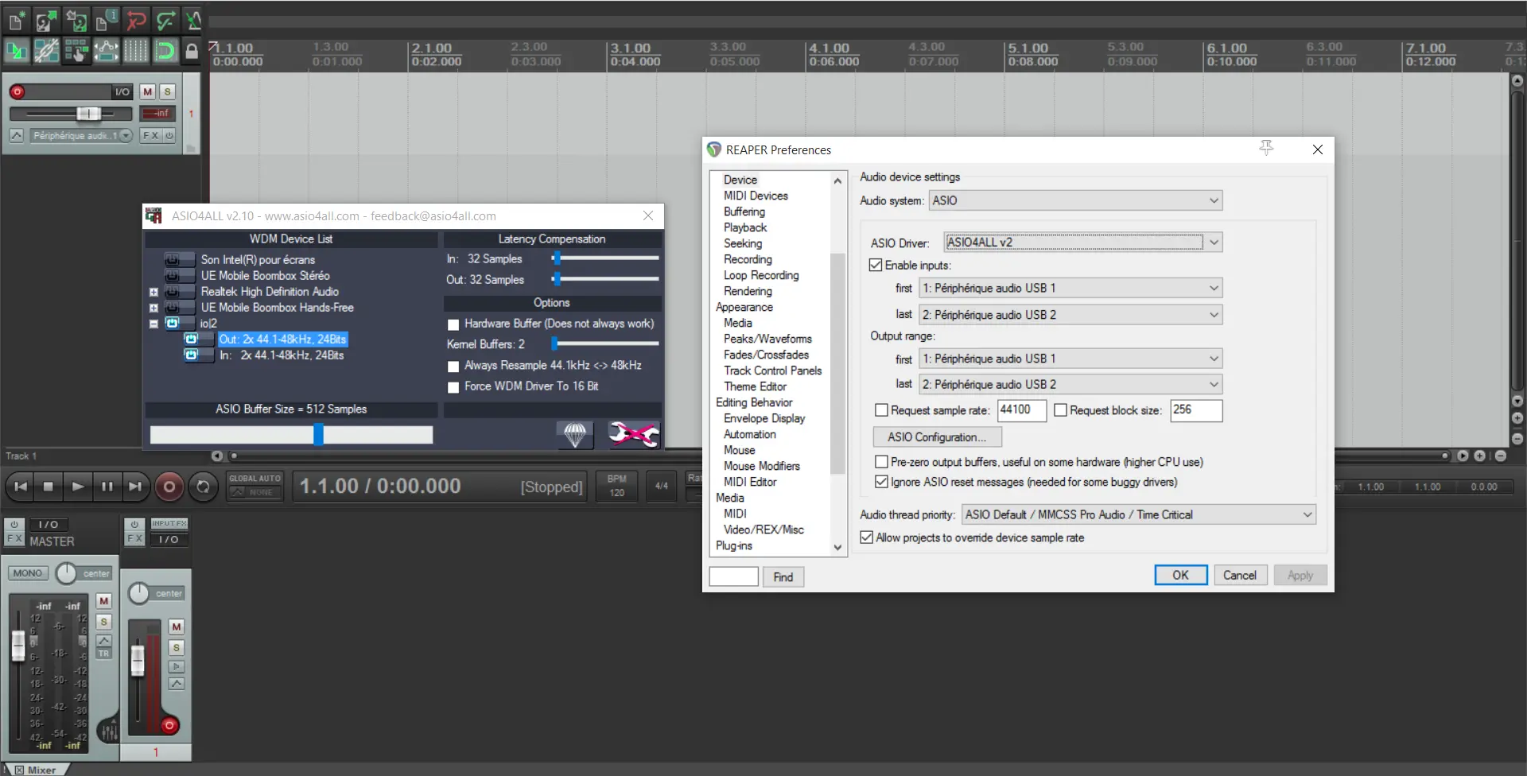Enable Hardware Buffer option in ASIO4ALL

[453, 324]
